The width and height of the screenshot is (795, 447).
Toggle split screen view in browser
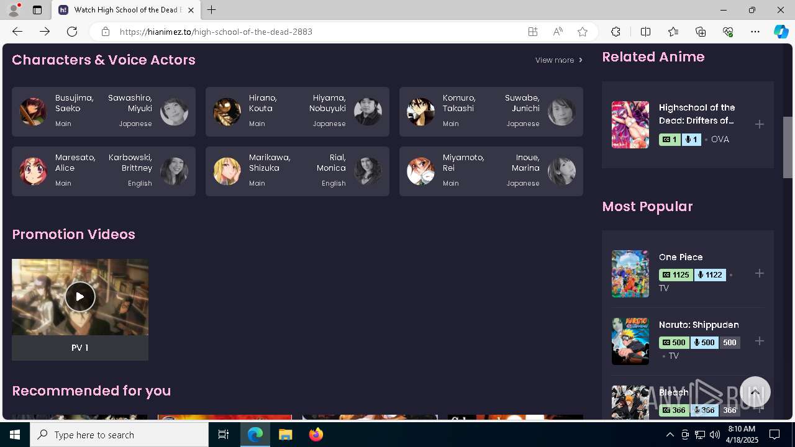point(645,32)
